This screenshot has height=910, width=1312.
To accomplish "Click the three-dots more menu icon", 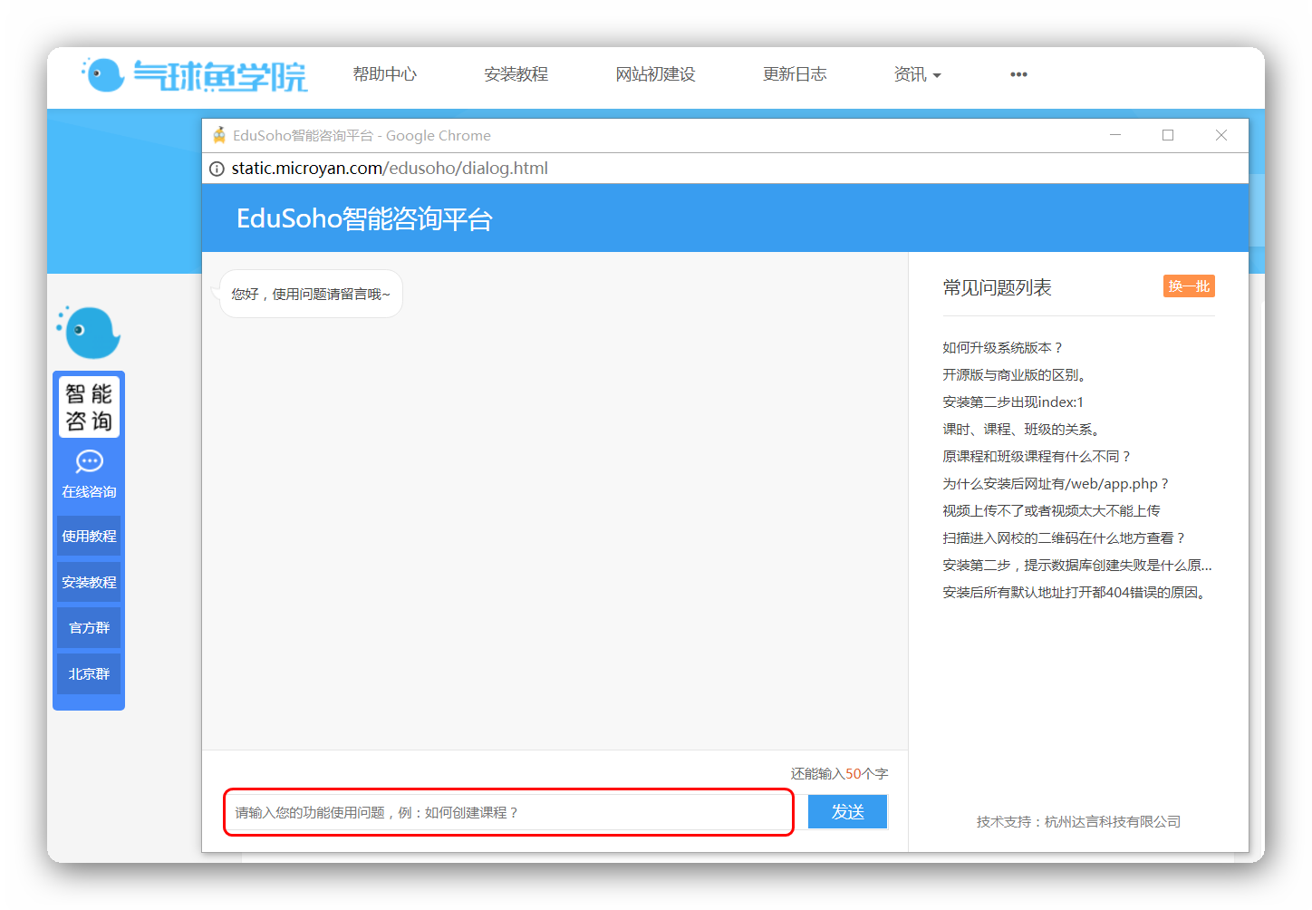I will [x=1018, y=74].
